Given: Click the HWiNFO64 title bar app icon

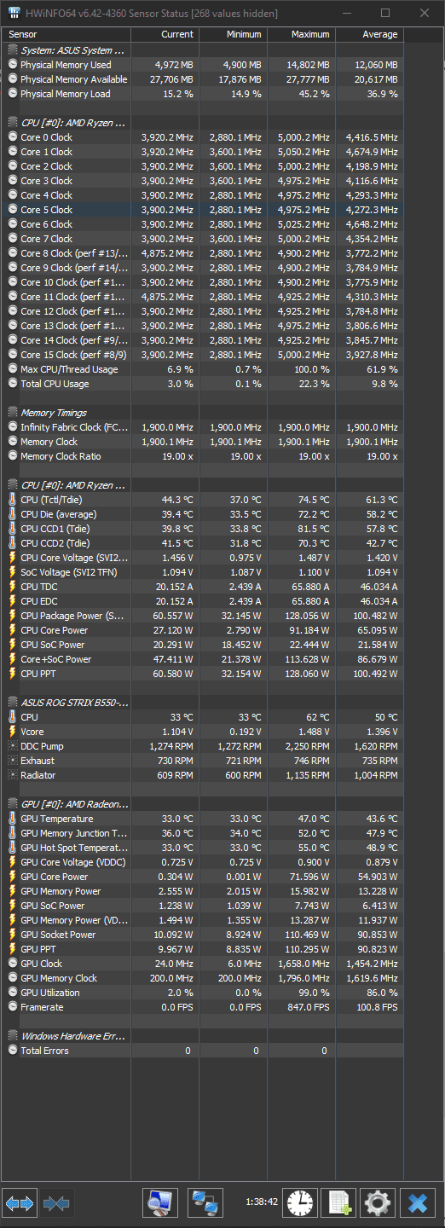Looking at the screenshot, I should (x=12, y=13).
